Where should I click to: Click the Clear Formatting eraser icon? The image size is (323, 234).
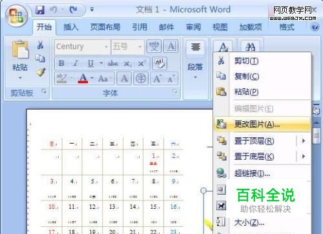160,63
